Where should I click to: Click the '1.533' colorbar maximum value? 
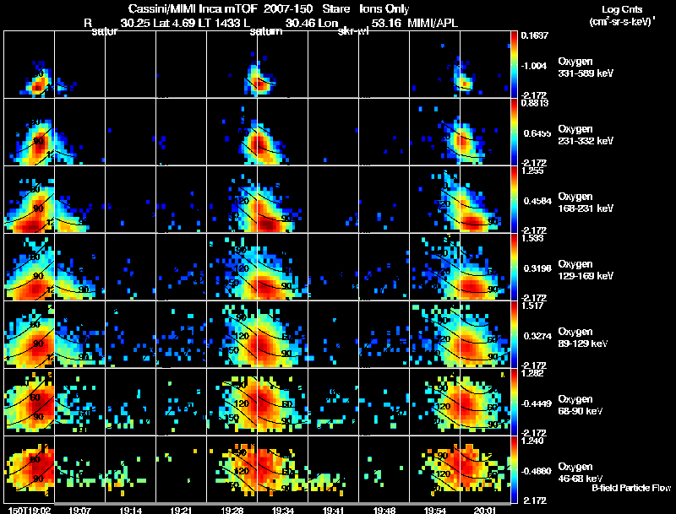pyautogui.click(x=532, y=238)
